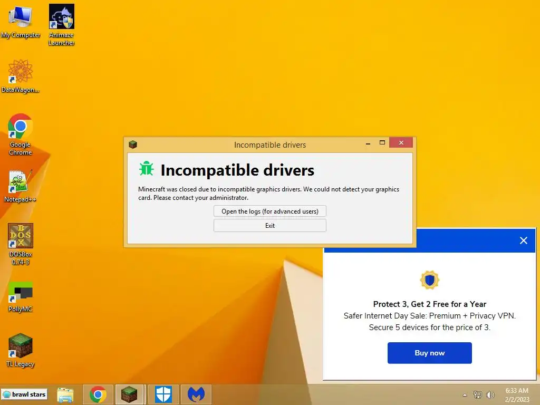Open the logs for advanced users
This screenshot has width=540, height=405.
coord(269,211)
